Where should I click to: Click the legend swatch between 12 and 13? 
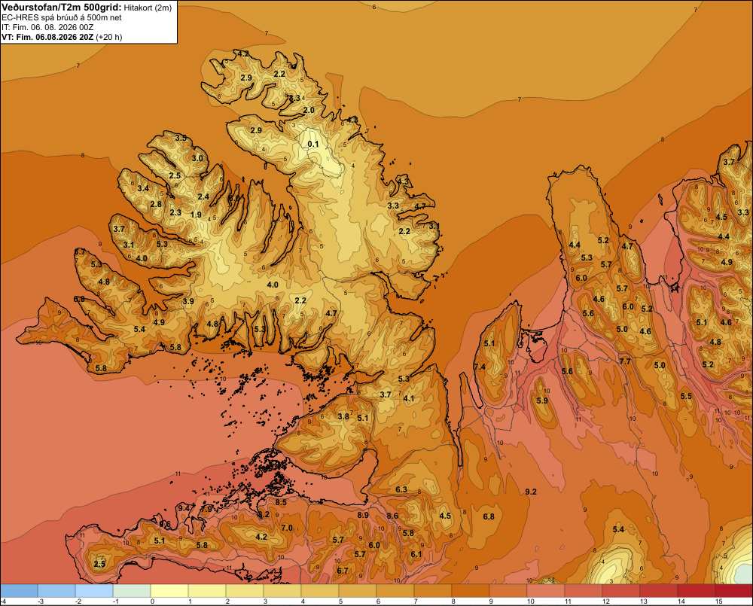[621, 591]
